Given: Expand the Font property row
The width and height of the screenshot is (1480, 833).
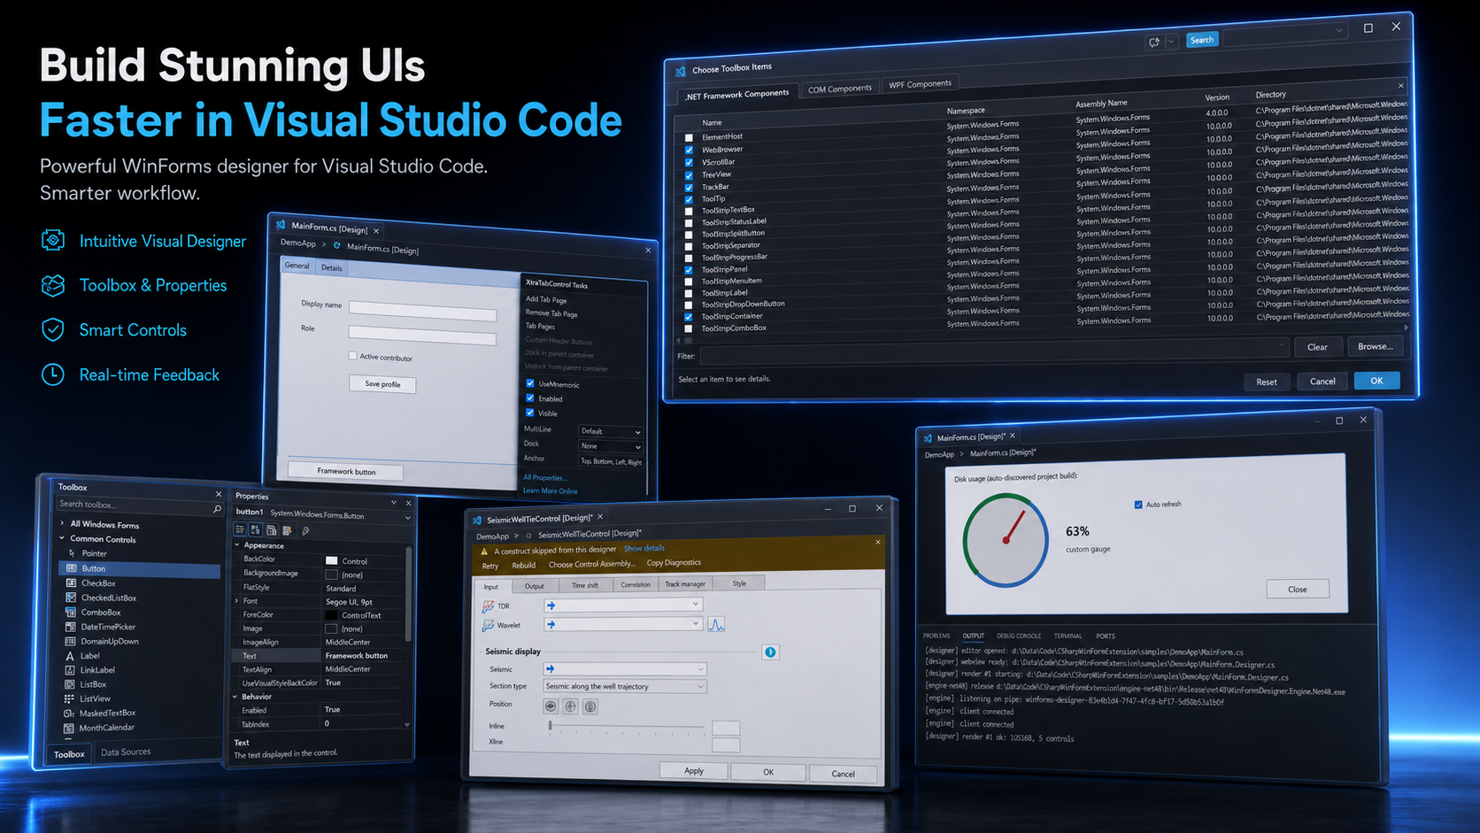Looking at the screenshot, I should click(237, 601).
